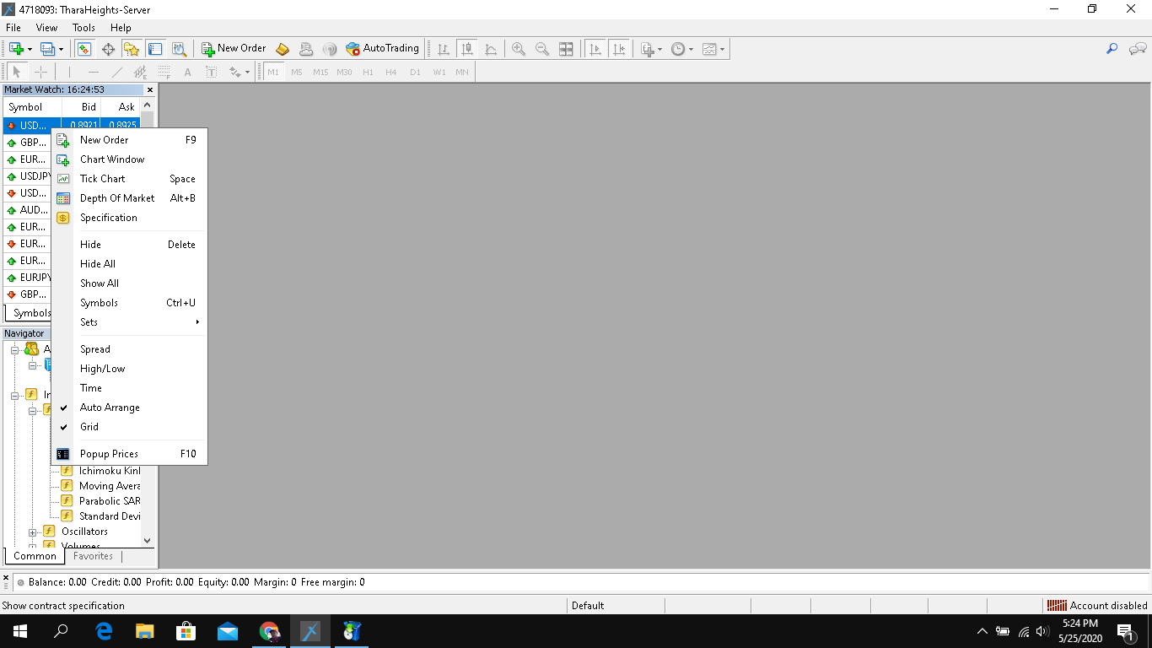Viewport: 1152px width, 648px height.
Task: Switch to the Favorites tab
Action: coord(93,556)
